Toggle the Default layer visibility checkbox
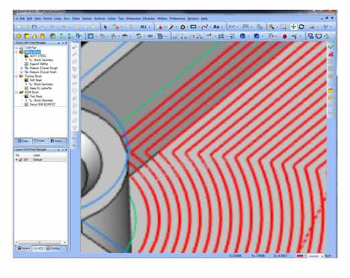Screen dimensions: 350x278 pos(21,159)
